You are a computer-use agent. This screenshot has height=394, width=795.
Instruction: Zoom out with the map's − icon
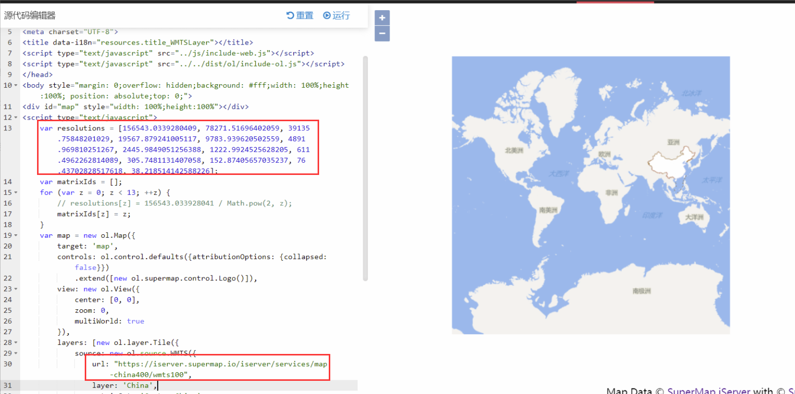(x=382, y=34)
